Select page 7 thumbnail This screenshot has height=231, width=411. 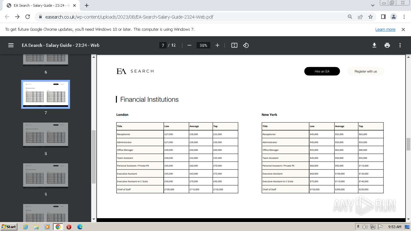[x=46, y=94]
